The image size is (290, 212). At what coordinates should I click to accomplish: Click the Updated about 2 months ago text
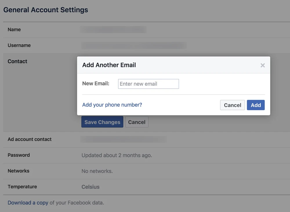pyautogui.click(x=117, y=155)
